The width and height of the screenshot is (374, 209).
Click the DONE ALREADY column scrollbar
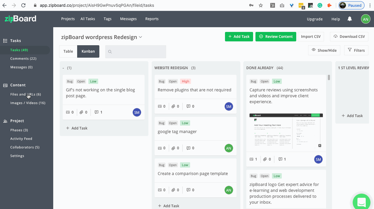pos(329,77)
